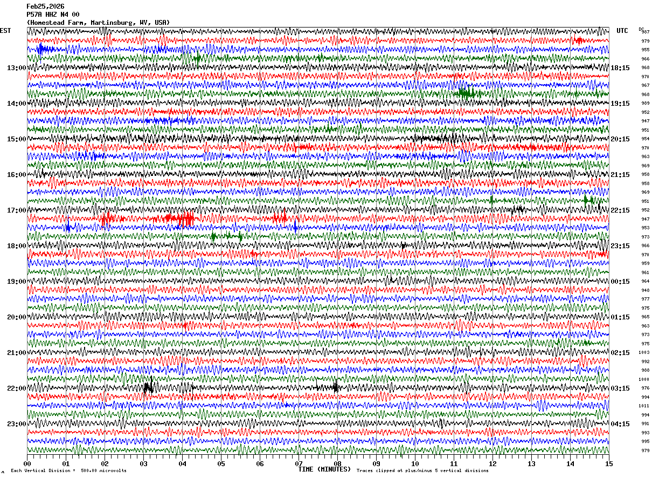The width and height of the screenshot is (652, 478).
Task: Click the 13:00 EST time label
Action: pyautogui.click(x=17, y=67)
